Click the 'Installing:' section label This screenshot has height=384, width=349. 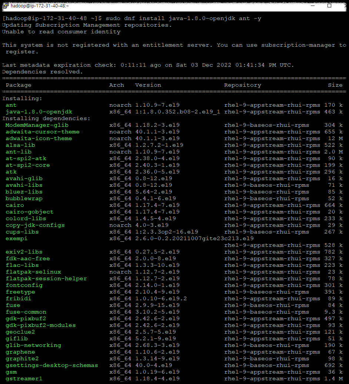tap(22, 98)
